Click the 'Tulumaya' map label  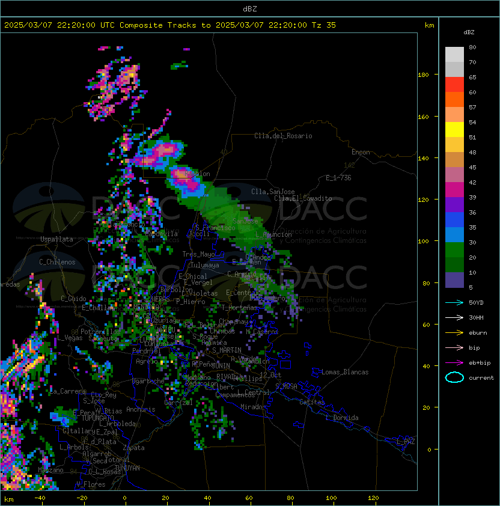[205, 265]
